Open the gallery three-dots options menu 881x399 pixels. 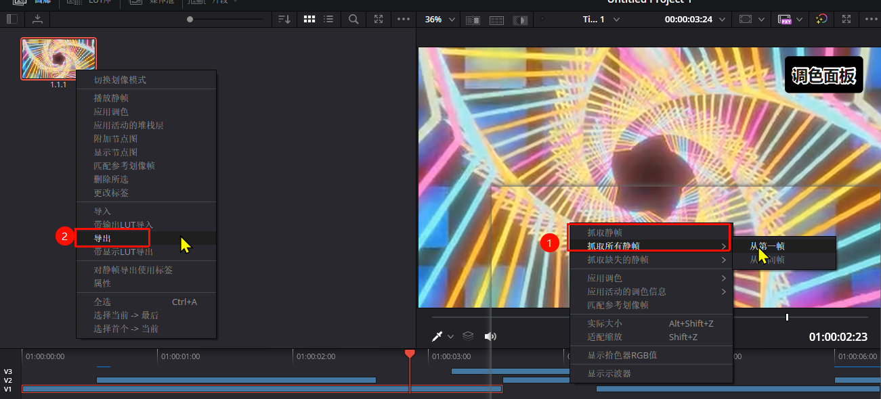point(404,19)
